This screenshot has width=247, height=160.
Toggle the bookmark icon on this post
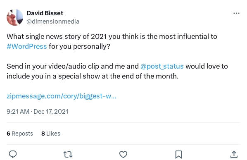178,154
